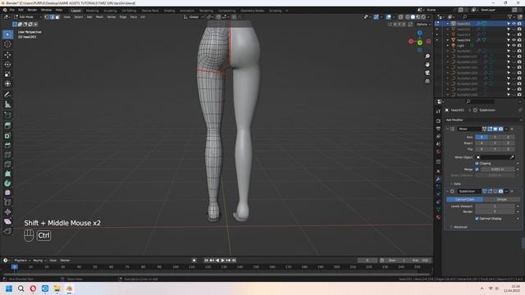Viewport: 525px width, 295px height.
Task: Open the Playback dropdown in timeline
Action: [22, 261]
